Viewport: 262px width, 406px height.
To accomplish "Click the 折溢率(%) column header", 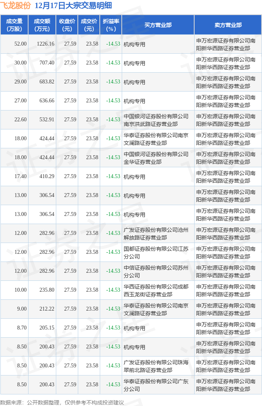I will pyautogui.click(x=111, y=25).
